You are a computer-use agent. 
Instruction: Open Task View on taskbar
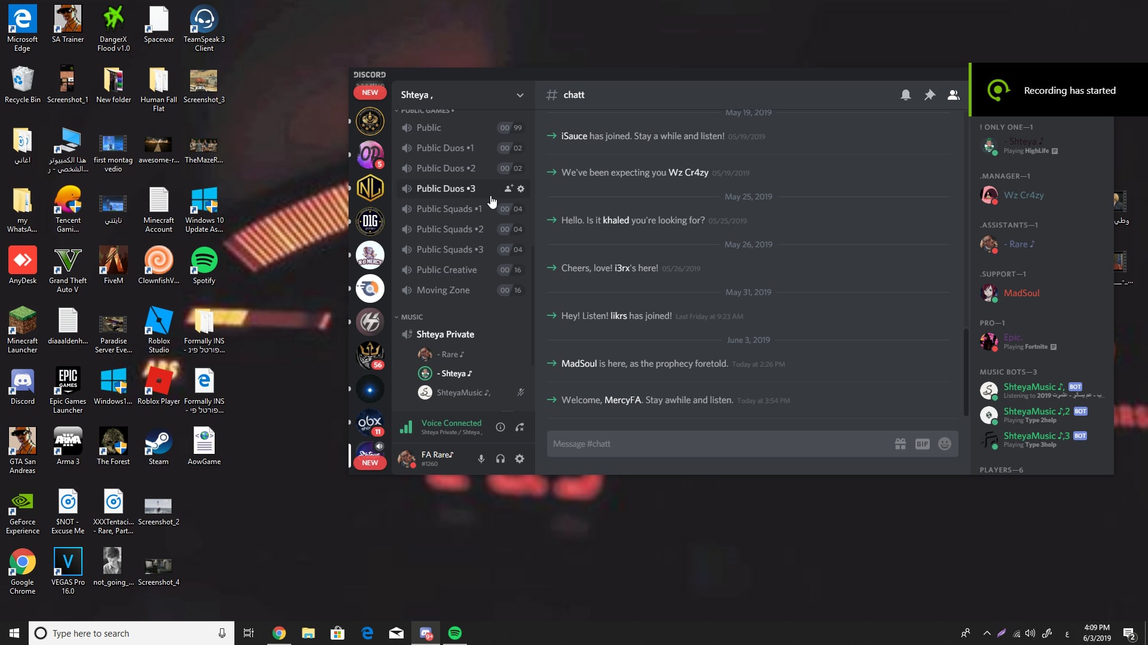249,633
